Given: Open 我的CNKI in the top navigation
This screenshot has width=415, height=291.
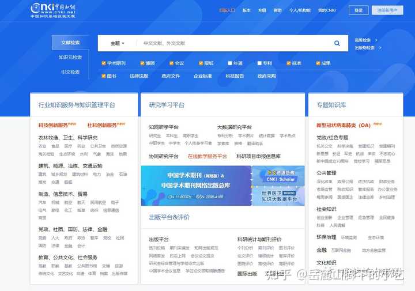Looking at the screenshot, I should click(x=327, y=10).
